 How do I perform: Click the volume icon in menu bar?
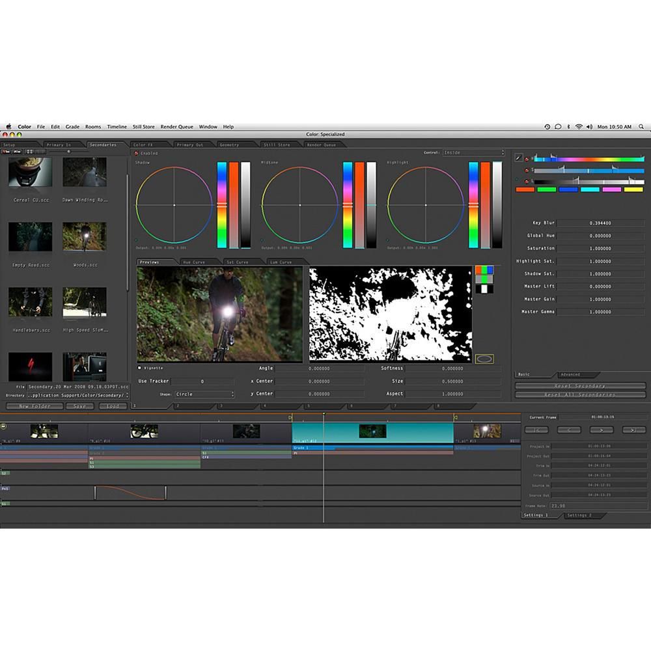(589, 127)
